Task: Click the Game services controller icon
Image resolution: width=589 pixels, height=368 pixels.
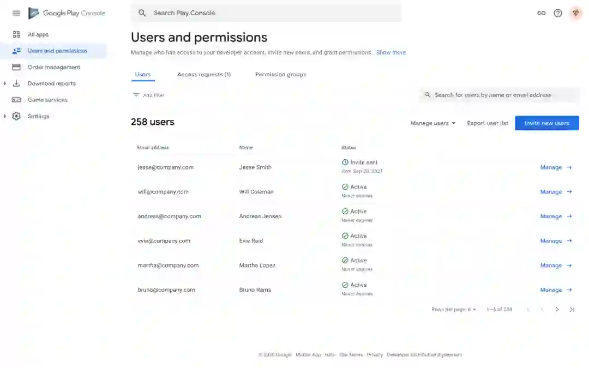Action: coord(16,100)
